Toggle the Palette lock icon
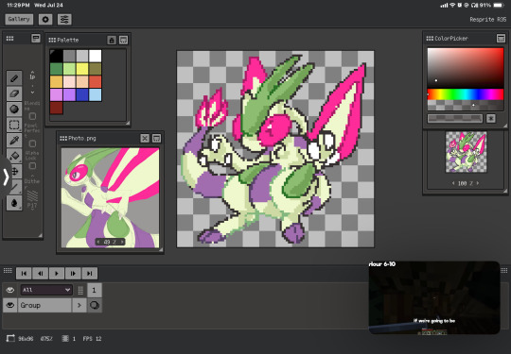This screenshot has width=511, height=354. 112,40
